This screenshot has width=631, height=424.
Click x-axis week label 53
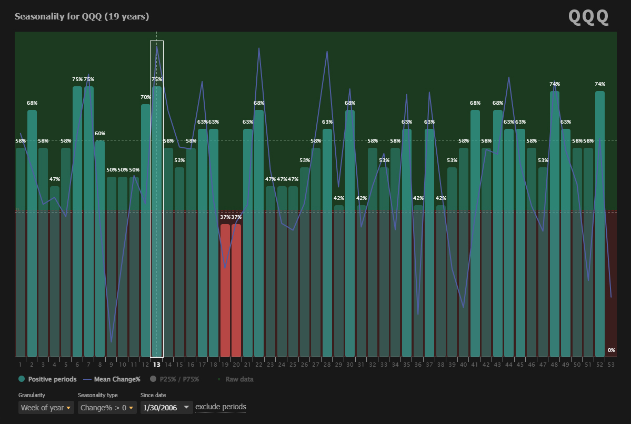pyautogui.click(x=612, y=365)
